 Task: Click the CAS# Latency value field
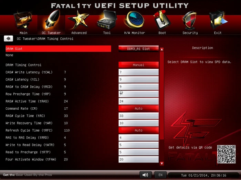click(x=138, y=80)
